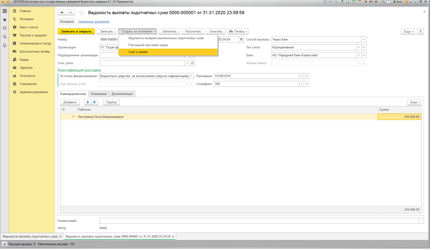
Task: Choose 'Счет к оплате' from the open menu
Action: point(138,52)
